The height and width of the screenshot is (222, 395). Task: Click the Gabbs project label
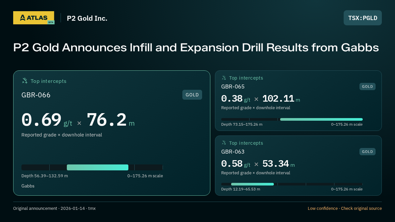[x=28, y=186]
